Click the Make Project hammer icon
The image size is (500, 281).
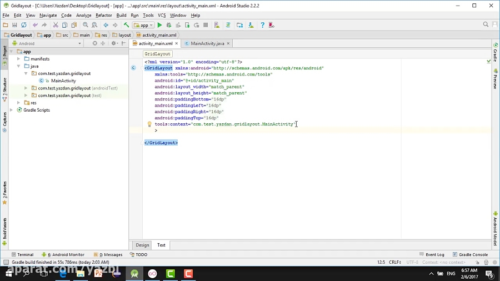coord(126,25)
